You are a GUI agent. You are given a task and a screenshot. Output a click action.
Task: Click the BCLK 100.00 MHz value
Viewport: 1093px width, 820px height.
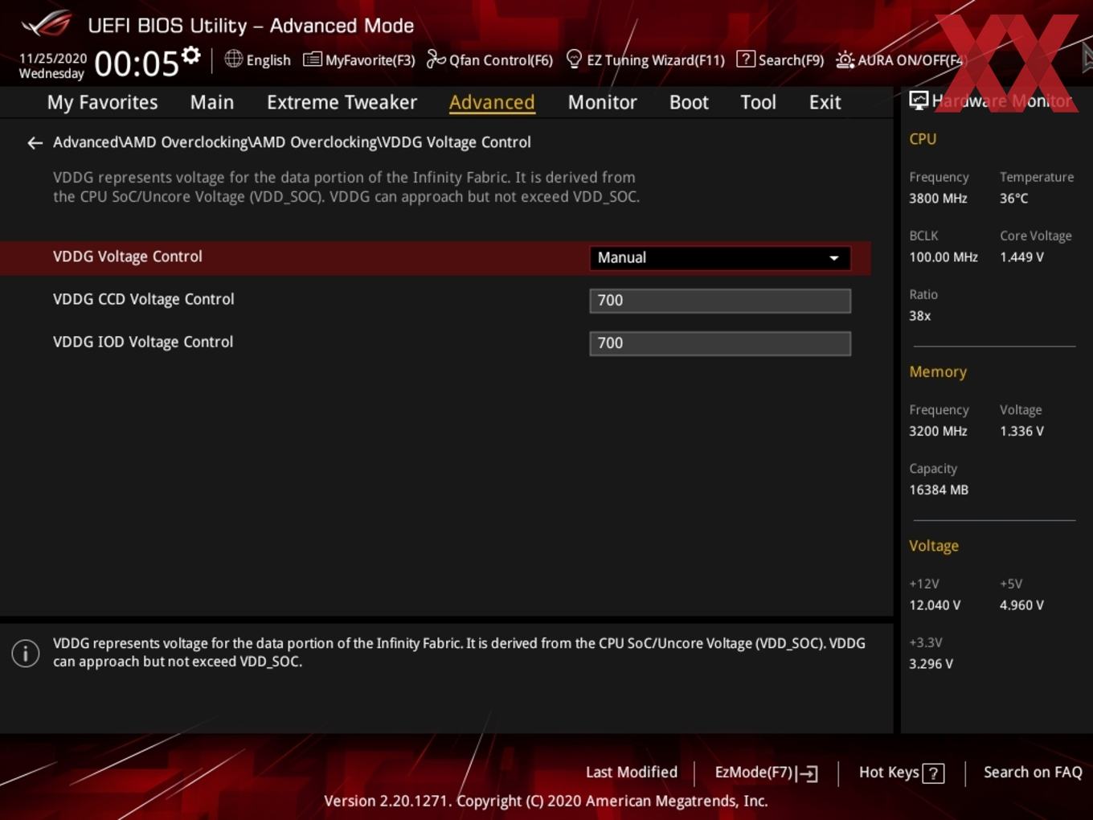(x=944, y=257)
